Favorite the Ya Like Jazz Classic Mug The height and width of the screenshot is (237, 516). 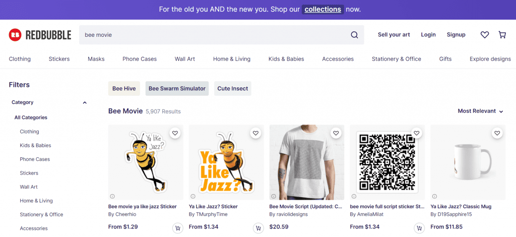click(497, 133)
